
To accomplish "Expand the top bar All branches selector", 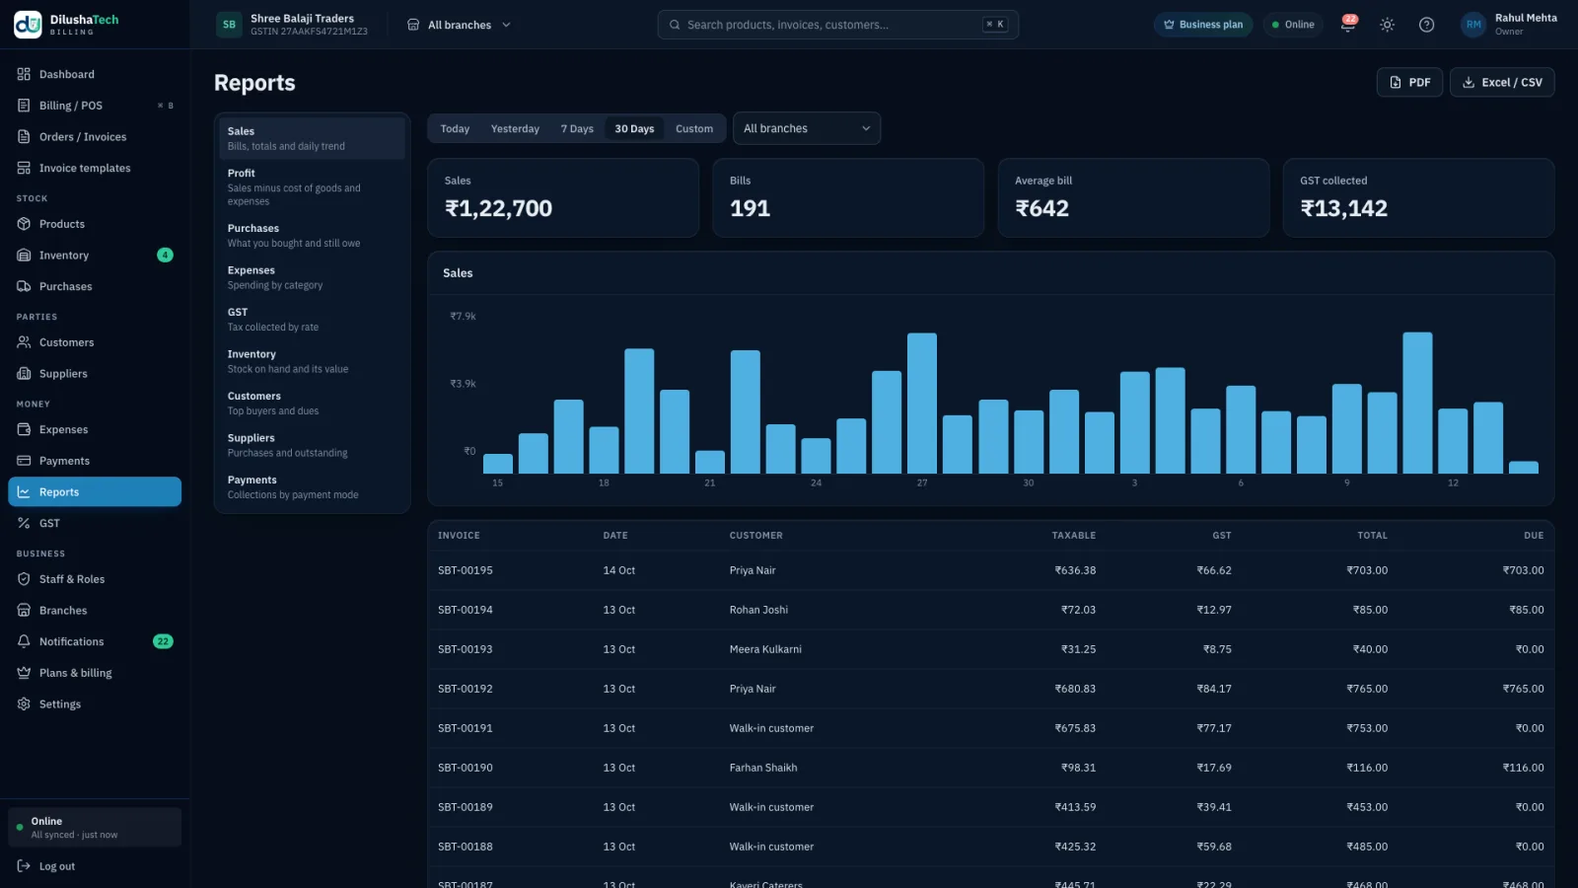I will (460, 25).
